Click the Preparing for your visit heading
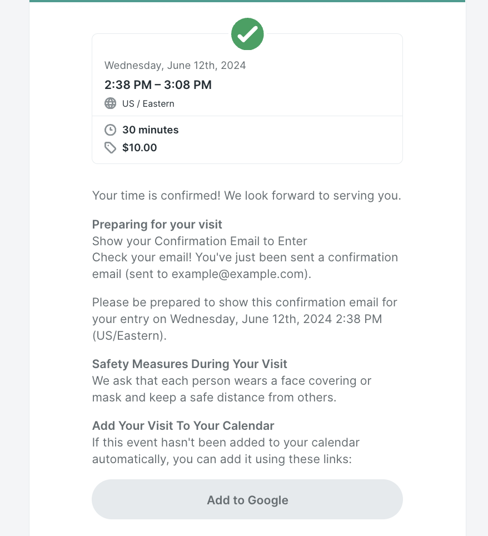This screenshot has width=488, height=536. click(x=157, y=225)
